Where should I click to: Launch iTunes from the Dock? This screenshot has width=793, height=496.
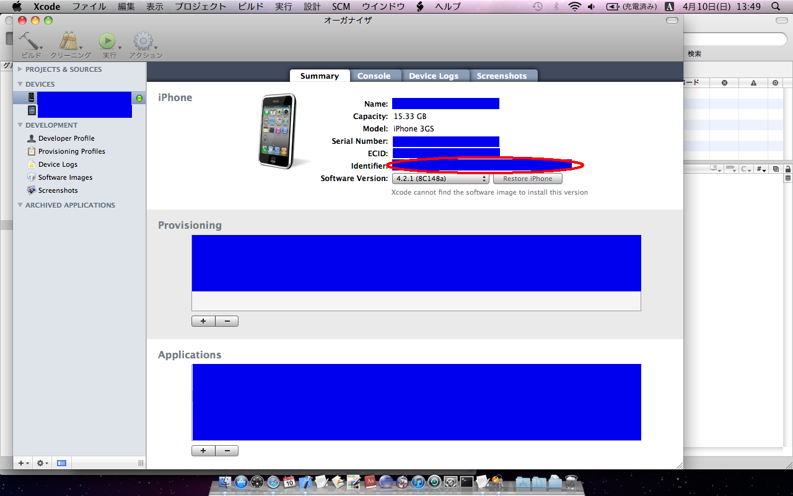[x=419, y=482]
